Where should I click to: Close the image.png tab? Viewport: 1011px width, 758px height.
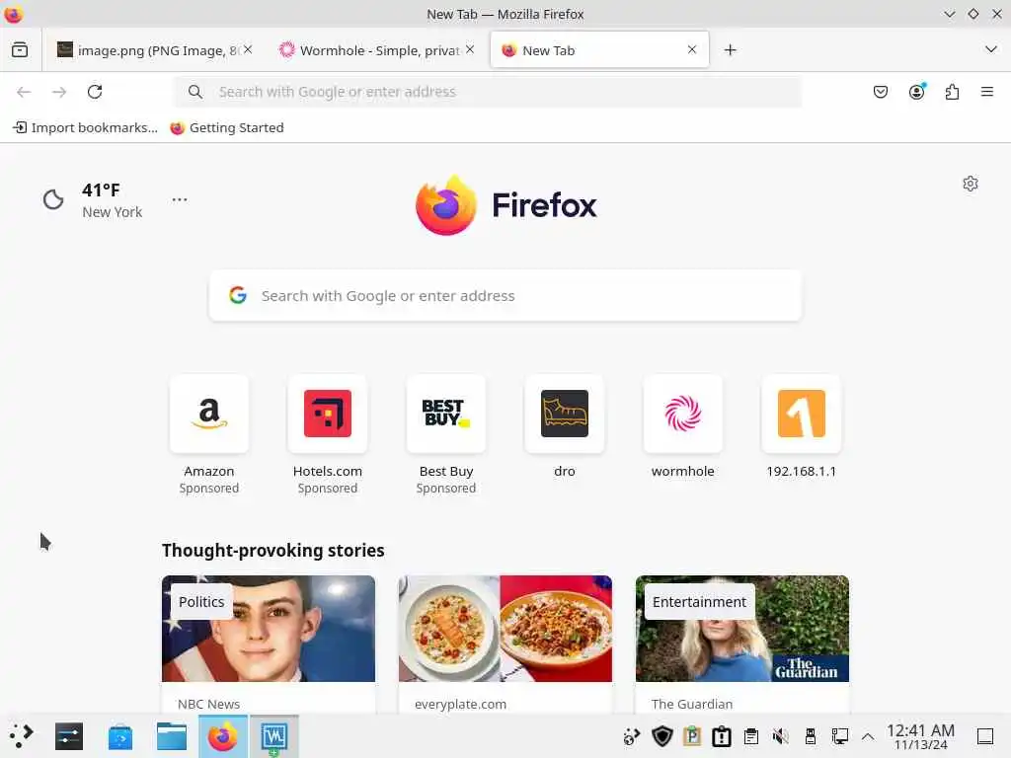(248, 49)
